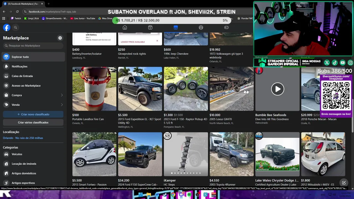354x199 pixels.
Task: Focus the Pesquisar no Marketplace field
Action: point(33,46)
